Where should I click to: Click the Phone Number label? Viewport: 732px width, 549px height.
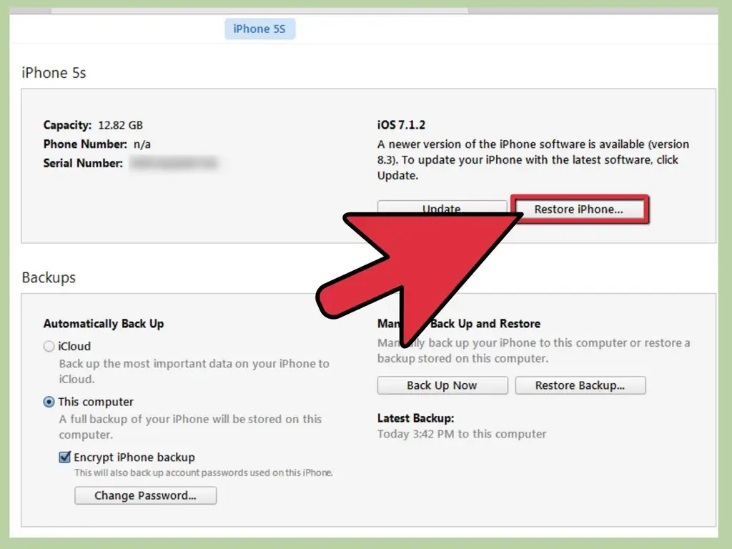coord(85,144)
